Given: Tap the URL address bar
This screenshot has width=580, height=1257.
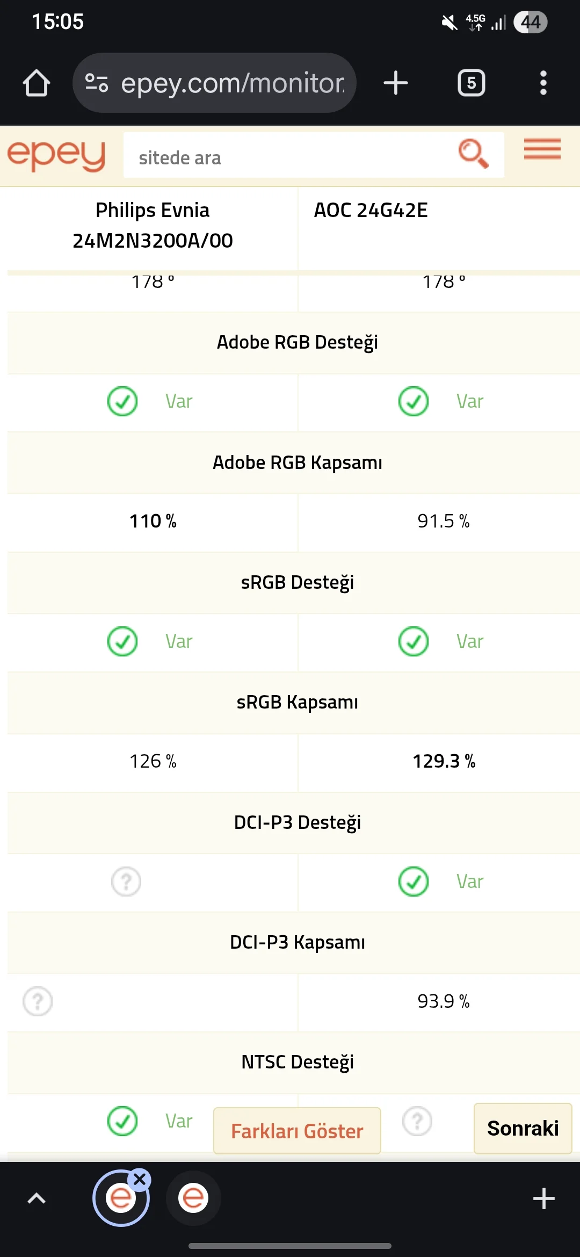Looking at the screenshot, I should (x=232, y=83).
